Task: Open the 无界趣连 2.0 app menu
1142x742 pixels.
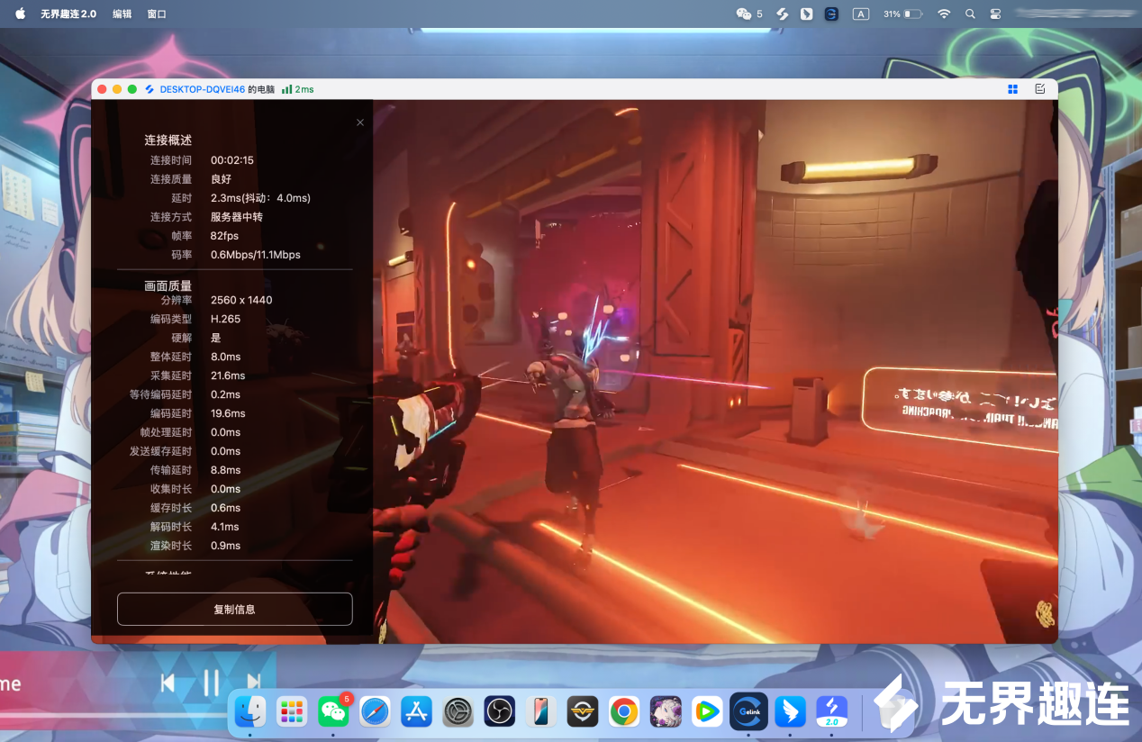Action: click(68, 14)
